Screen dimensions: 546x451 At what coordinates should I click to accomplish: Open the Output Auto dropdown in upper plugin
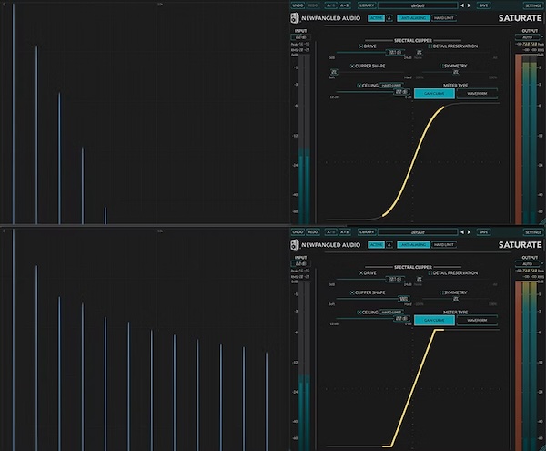530,37
